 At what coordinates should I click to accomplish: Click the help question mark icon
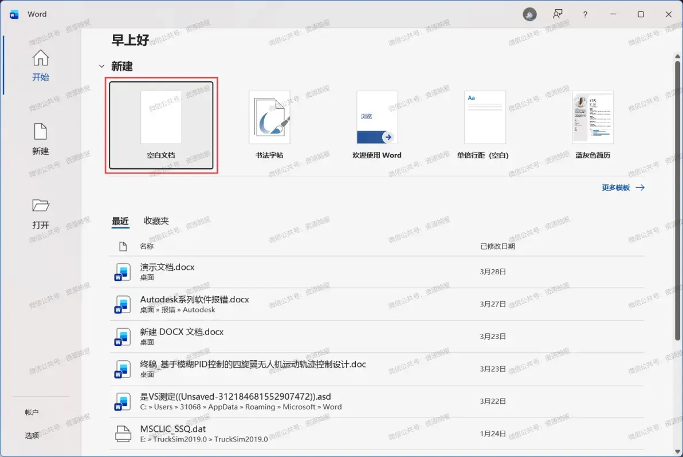[x=585, y=14]
